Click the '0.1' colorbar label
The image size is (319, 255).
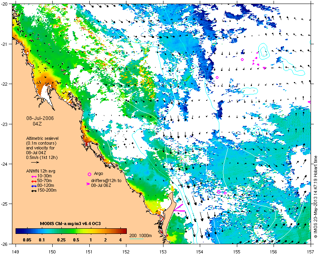[42, 240]
